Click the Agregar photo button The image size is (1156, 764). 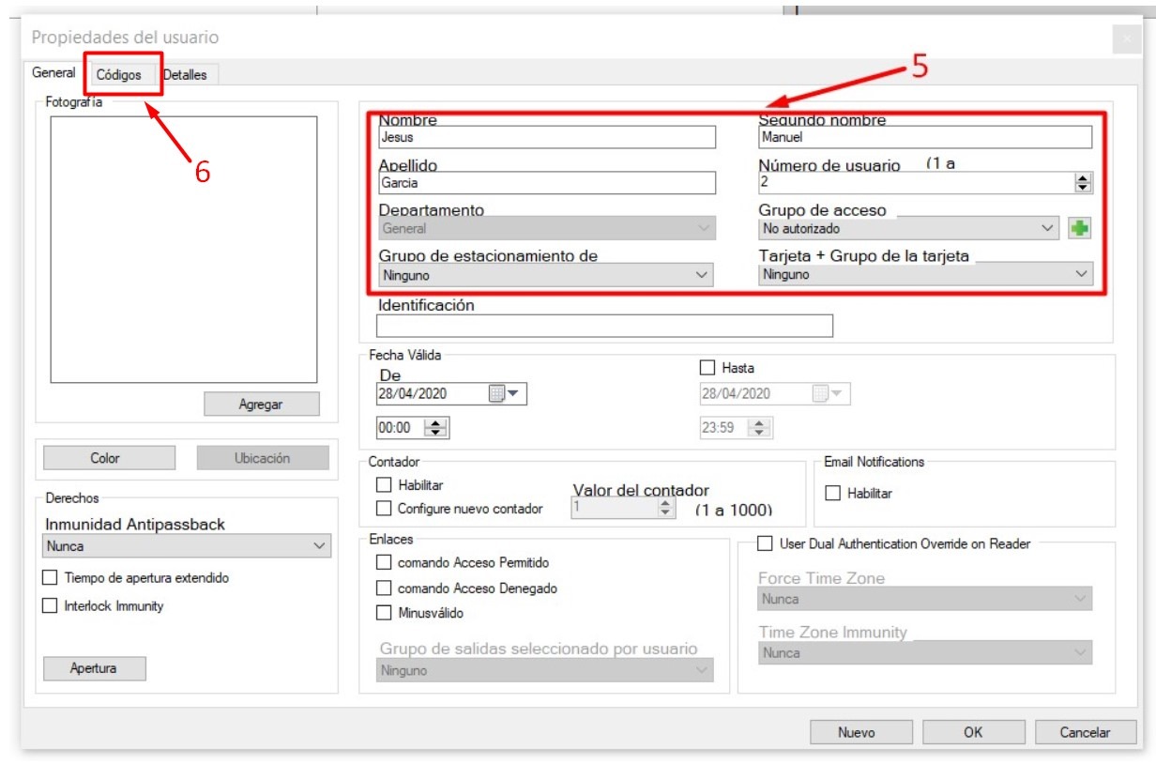coord(262,405)
